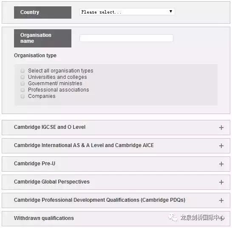Click plus icon for AS & A Level section
Viewport: 232px width, 228px height.
click(221, 146)
